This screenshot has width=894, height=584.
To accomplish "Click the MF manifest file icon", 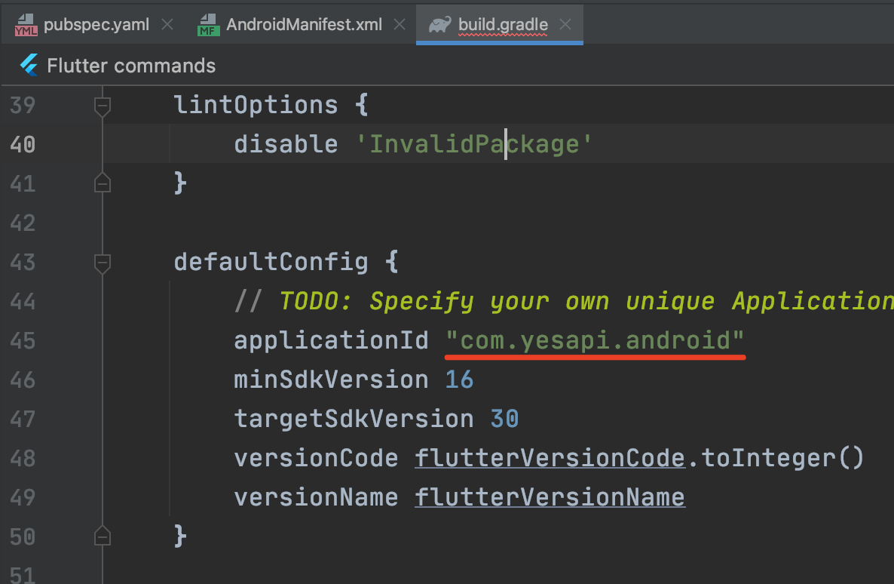I will click(208, 25).
